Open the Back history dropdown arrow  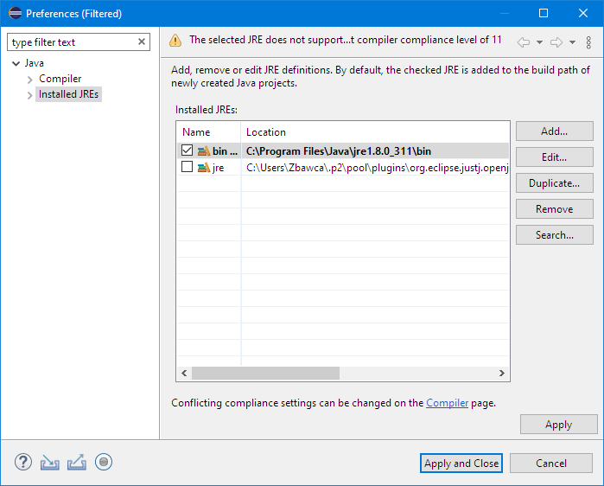(539, 42)
